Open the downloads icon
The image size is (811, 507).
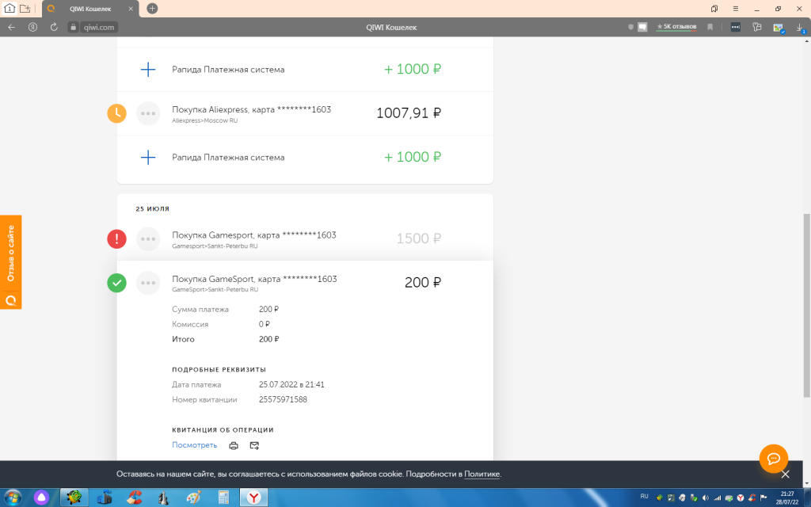[x=800, y=28]
